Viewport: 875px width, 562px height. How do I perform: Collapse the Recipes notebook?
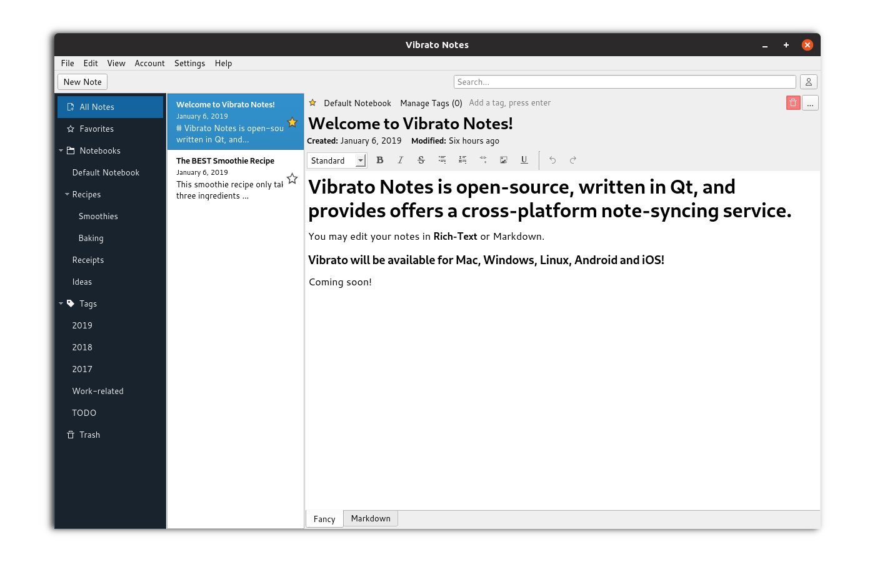[x=67, y=194]
